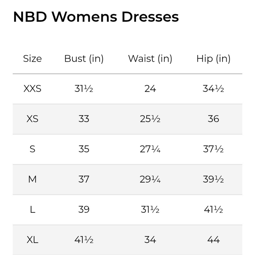Image resolution: width=255 pixels, height=255 pixels.
Task: Click the Hip (in) column header
Action: (x=213, y=59)
